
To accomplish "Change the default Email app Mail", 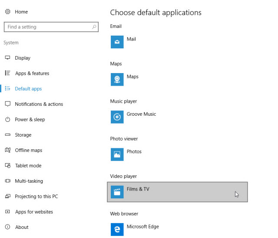I will click(131, 39).
